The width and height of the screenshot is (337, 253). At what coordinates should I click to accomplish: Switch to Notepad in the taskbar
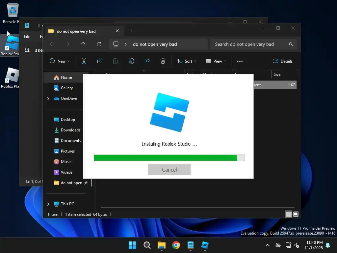click(191, 245)
